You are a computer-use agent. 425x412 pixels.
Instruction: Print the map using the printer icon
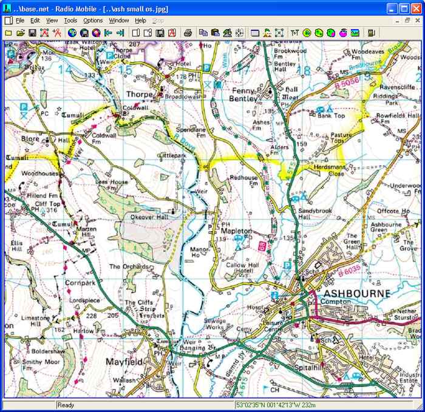[188, 33]
